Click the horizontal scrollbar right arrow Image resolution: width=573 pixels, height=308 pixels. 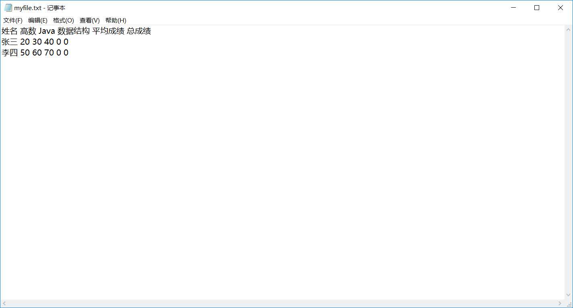click(x=560, y=303)
